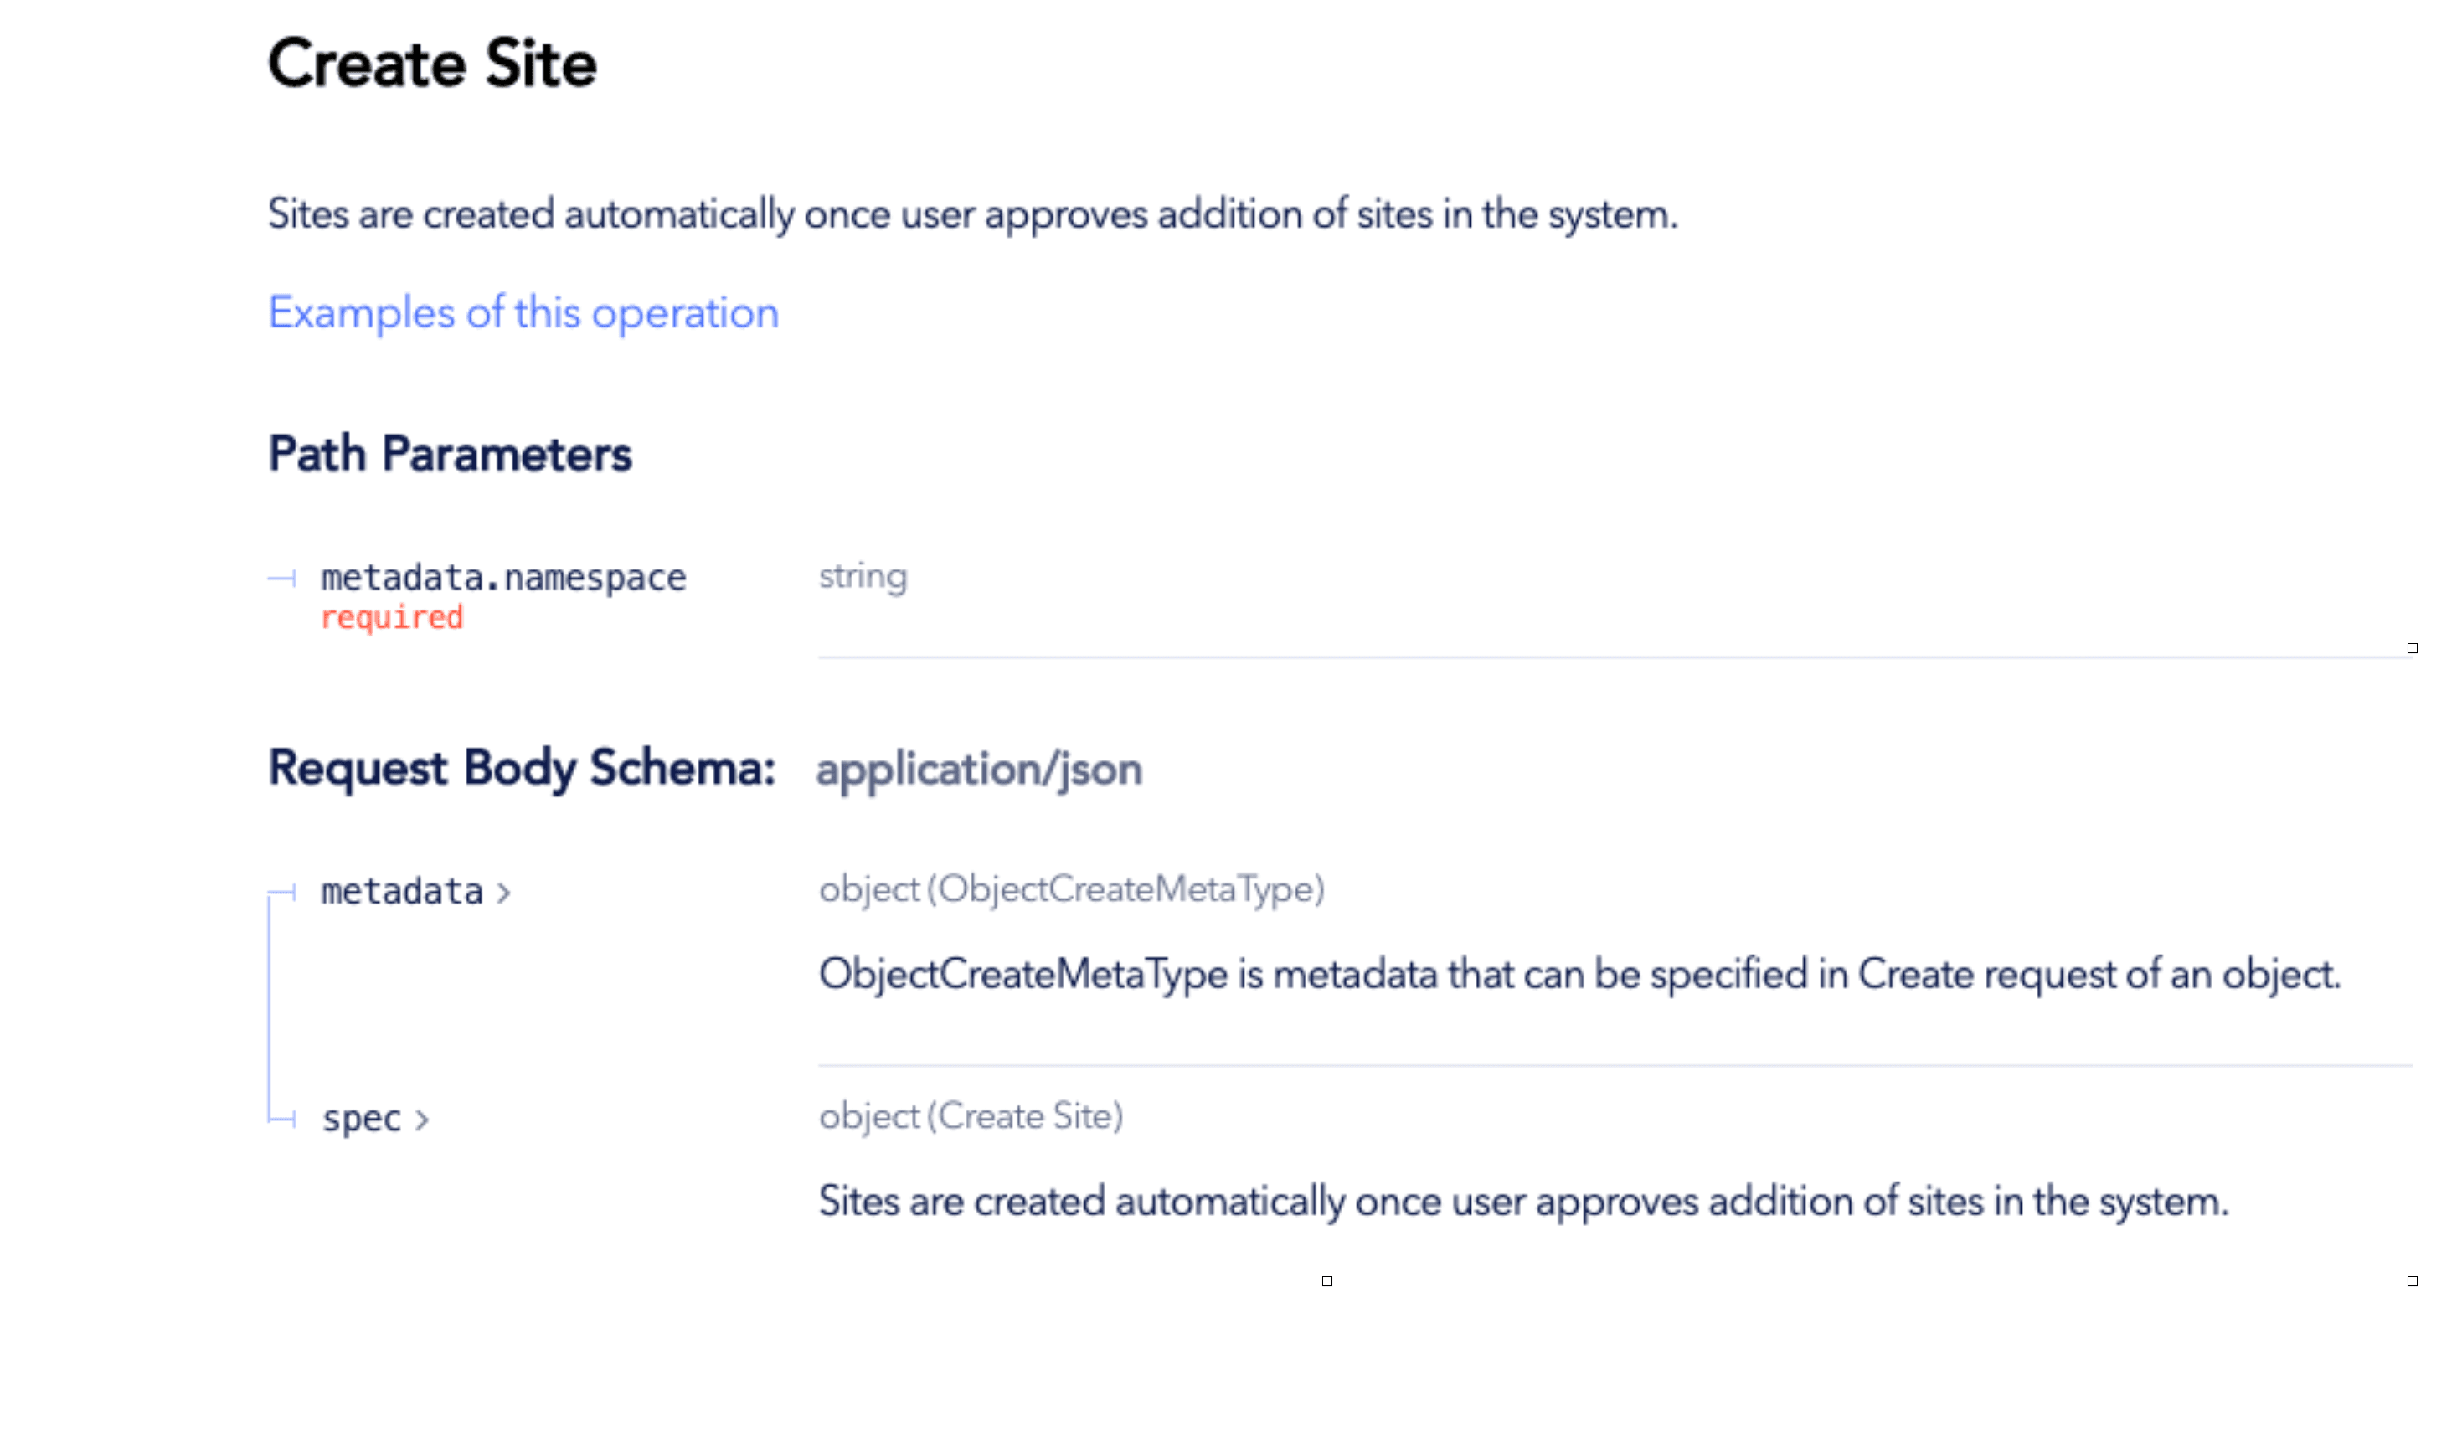Click the tree connector icon beside spec
The width and height of the screenshot is (2462, 1447).
pyautogui.click(x=283, y=1119)
